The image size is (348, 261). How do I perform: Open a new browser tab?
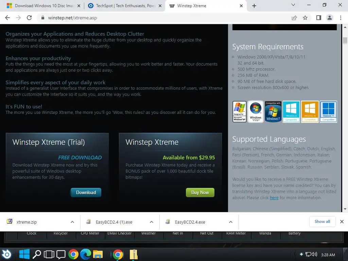[x=254, y=6]
